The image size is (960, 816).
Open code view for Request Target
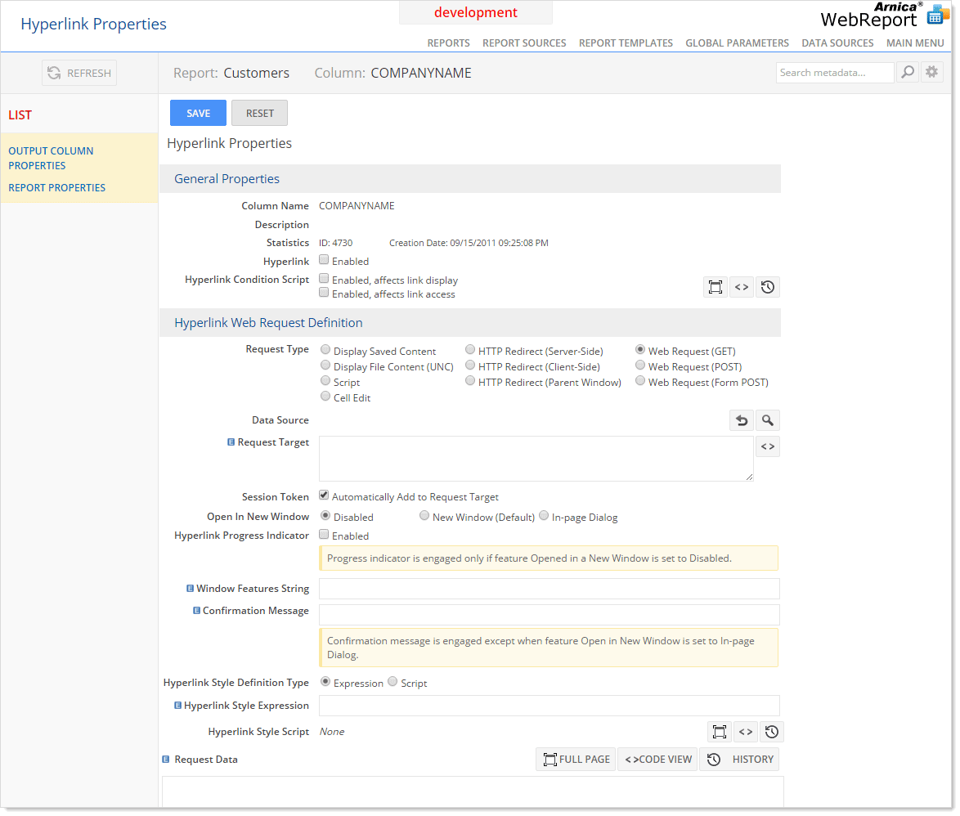768,446
